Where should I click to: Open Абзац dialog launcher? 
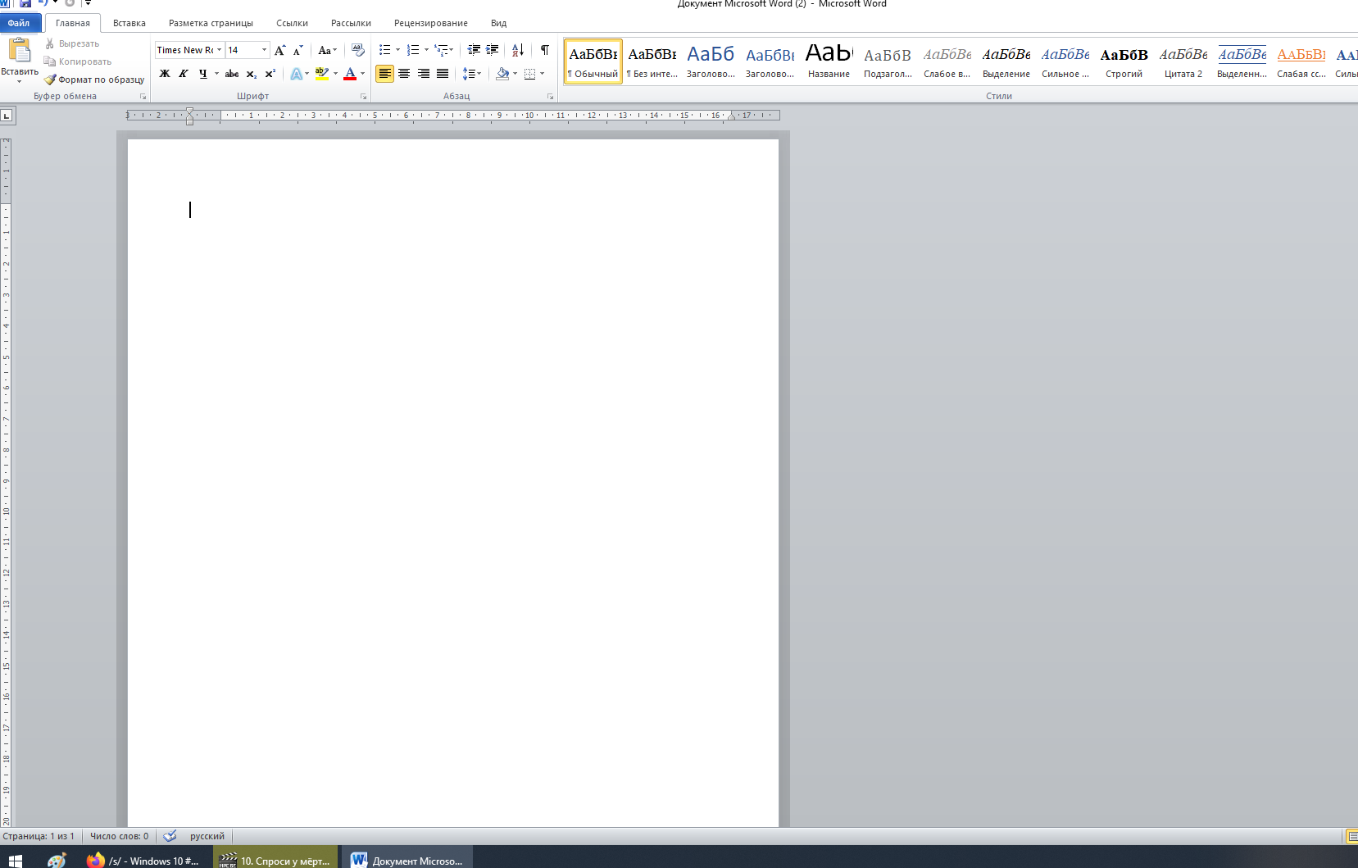point(550,96)
